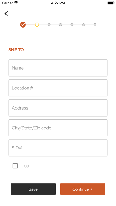Select the completed checkmark step indicator
116x206 pixels.
coord(23,25)
